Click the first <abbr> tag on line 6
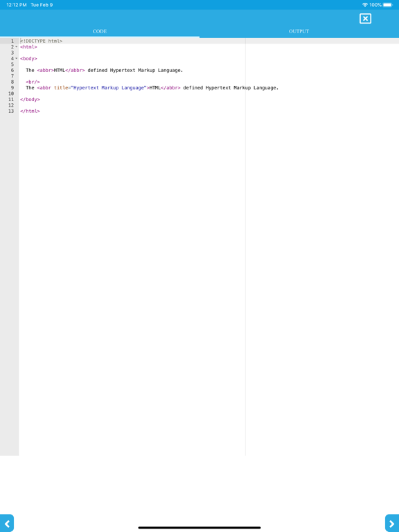The image size is (399, 532). pyautogui.click(x=46, y=70)
